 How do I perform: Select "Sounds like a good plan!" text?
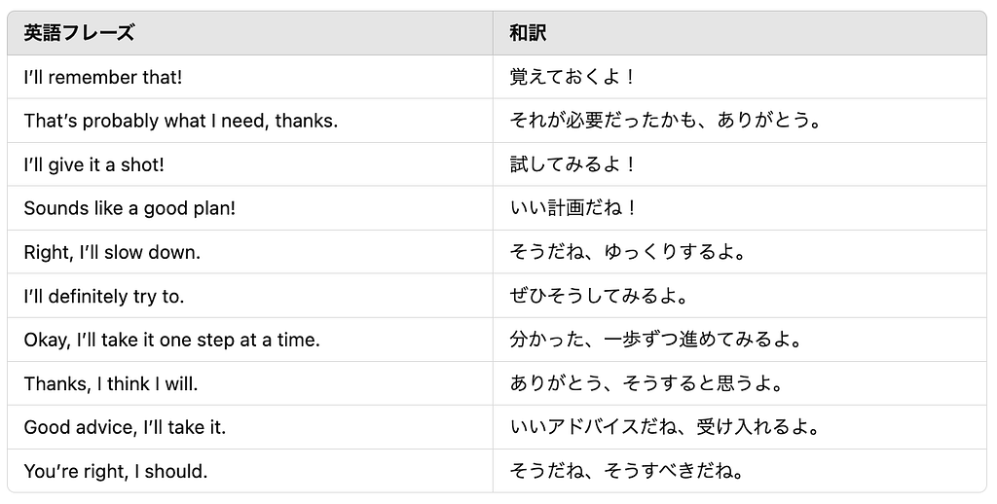[129, 209]
